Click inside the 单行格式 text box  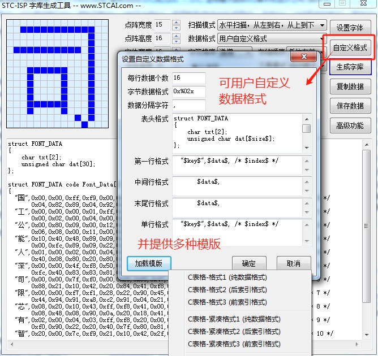[x=238, y=232]
